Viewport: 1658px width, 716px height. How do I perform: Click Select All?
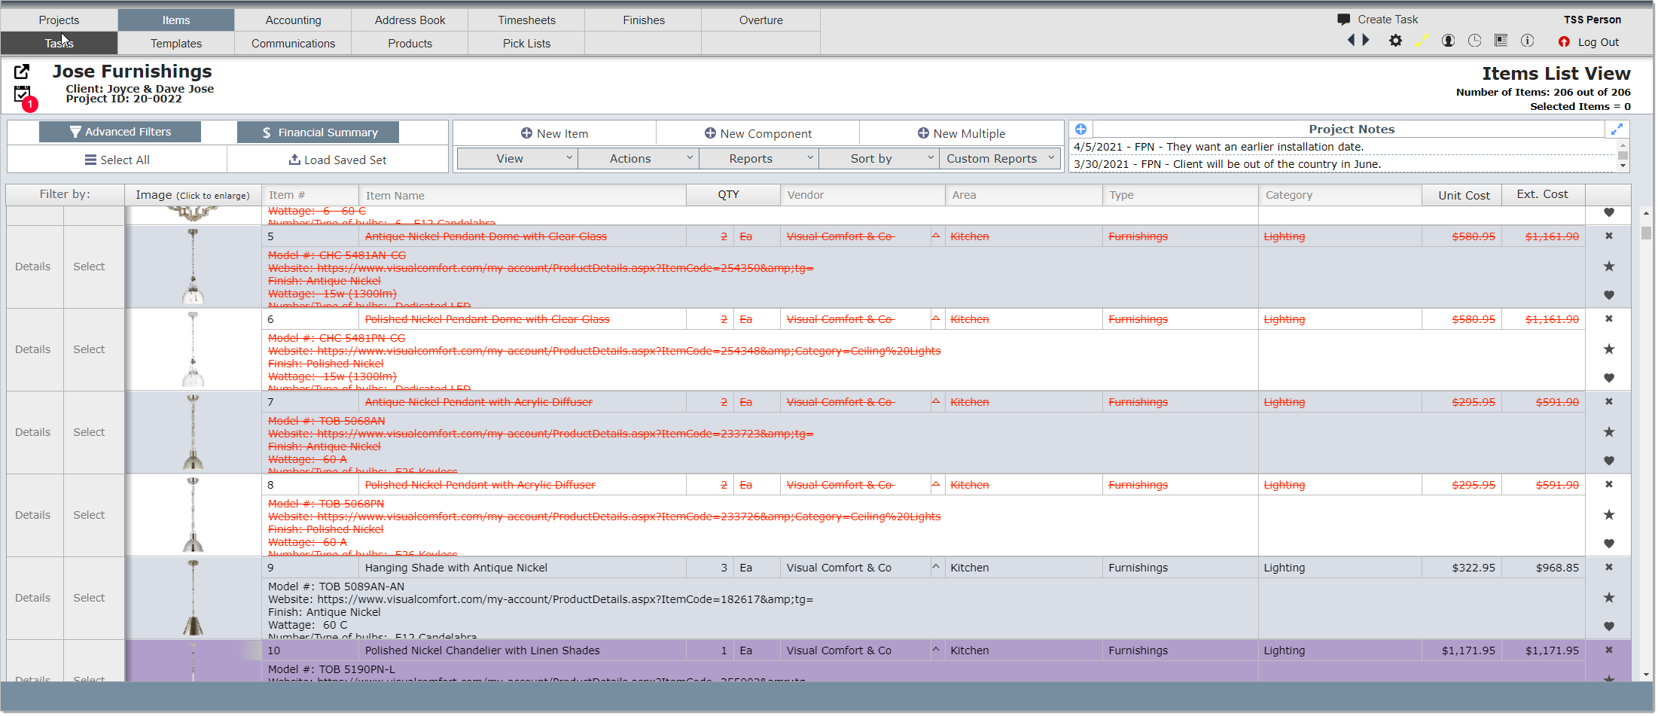[x=117, y=160]
